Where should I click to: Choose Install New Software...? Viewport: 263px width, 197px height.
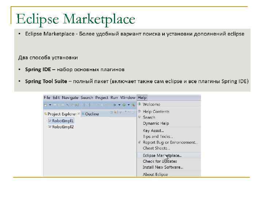tap(169, 167)
